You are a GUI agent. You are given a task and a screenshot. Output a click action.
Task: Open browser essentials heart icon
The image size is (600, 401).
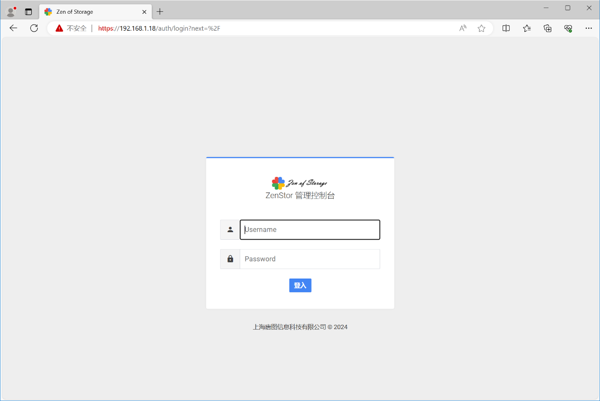tap(568, 28)
